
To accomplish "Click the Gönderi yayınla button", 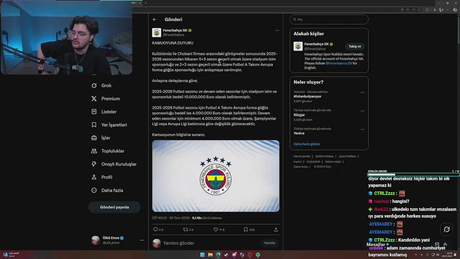I will tap(114, 207).
